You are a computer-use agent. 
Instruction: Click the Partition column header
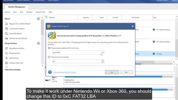[x=52, y=17]
